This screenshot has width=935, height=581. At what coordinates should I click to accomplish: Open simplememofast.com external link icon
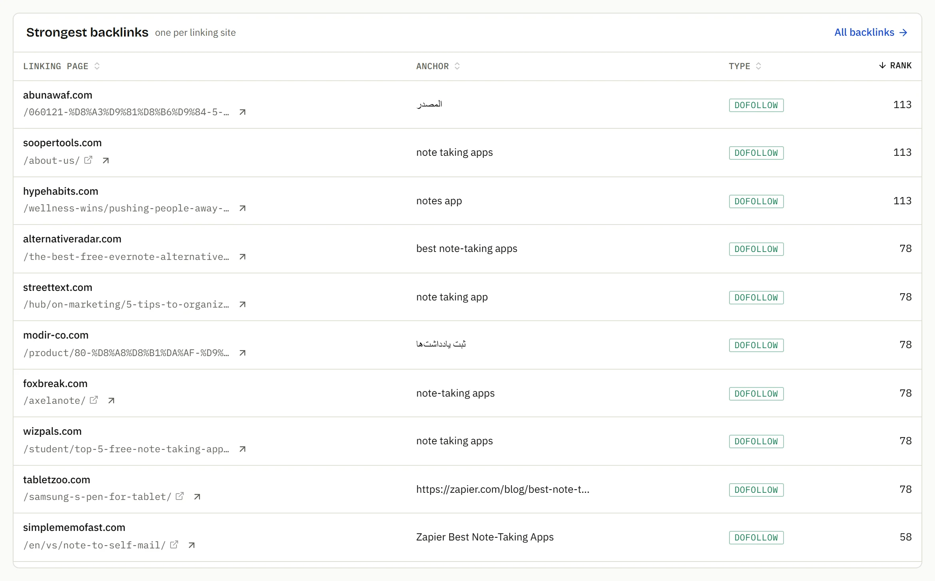pos(174,544)
